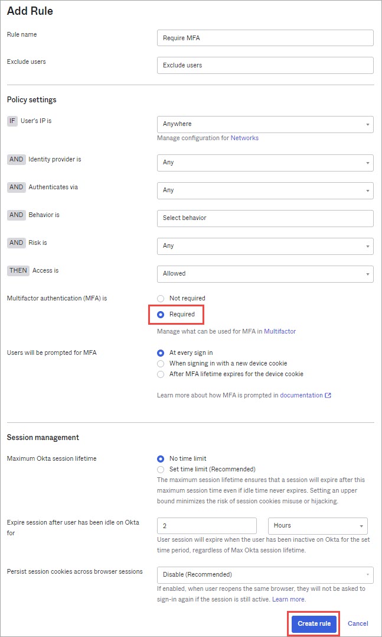Open the User's IP dropdown set to Anywhere
The width and height of the screenshot is (382, 637).
265,124
